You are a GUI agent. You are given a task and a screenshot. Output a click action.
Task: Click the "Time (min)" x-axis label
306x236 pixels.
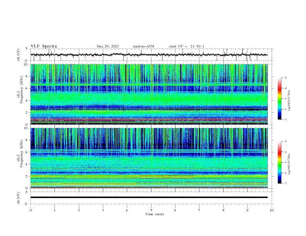tap(155, 214)
